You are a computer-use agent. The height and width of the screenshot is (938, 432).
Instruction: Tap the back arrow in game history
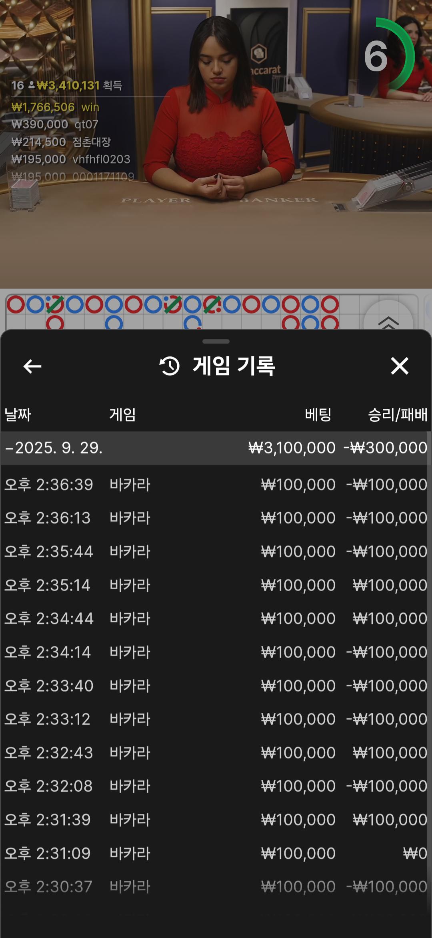32,366
